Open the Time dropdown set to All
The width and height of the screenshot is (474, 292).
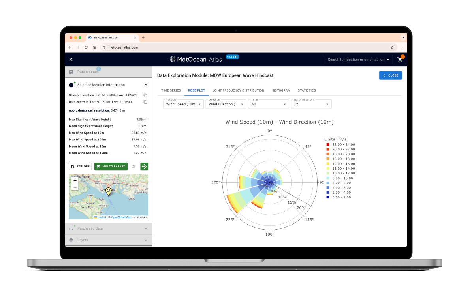(x=269, y=104)
